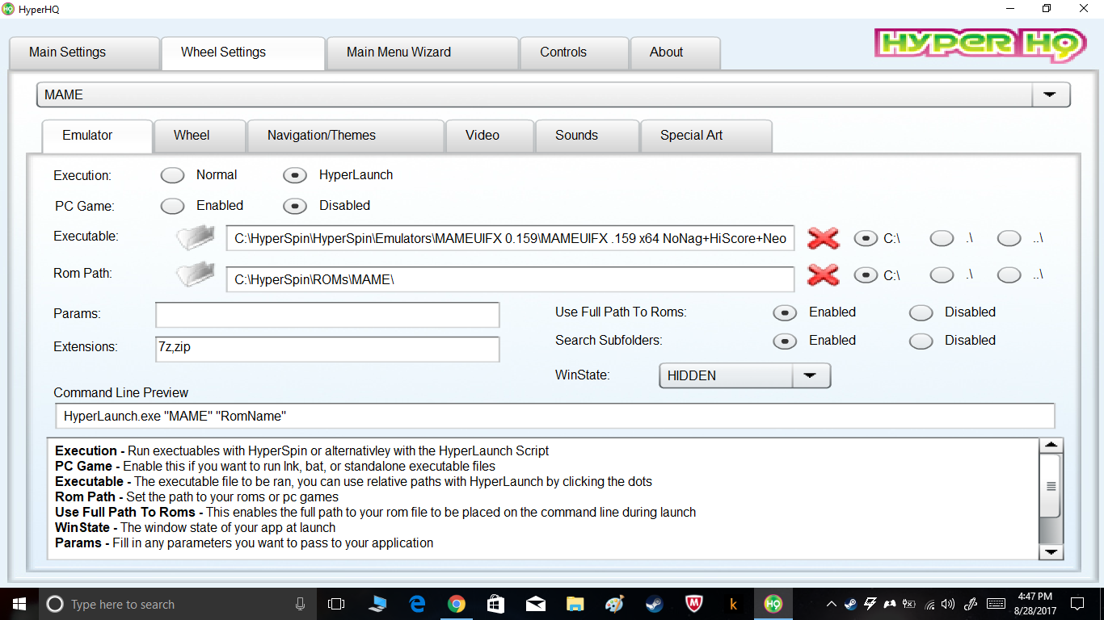Set Execution to Normal
The width and height of the screenshot is (1104, 620).
(x=173, y=175)
